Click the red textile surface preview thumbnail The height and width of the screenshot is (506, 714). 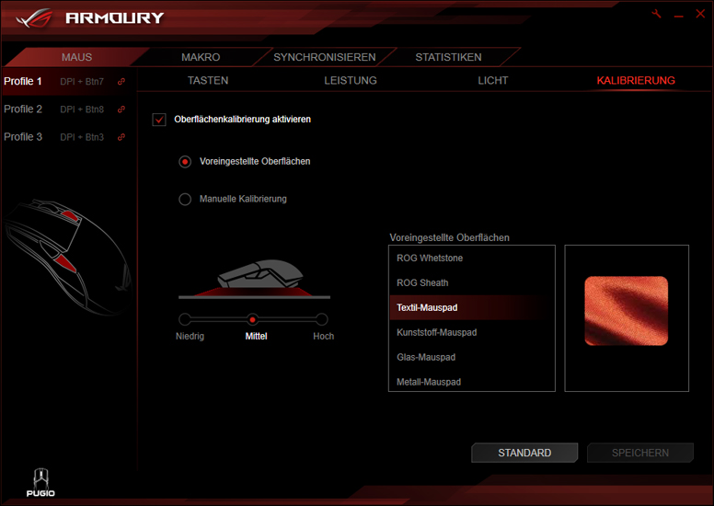pyautogui.click(x=626, y=311)
